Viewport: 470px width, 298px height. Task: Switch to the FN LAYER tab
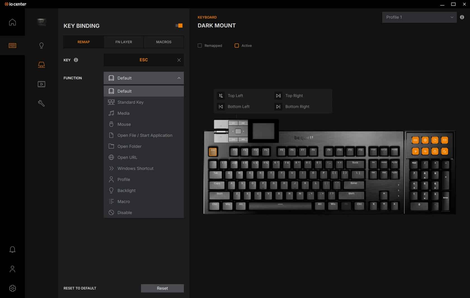pyautogui.click(x=124, y=42)
